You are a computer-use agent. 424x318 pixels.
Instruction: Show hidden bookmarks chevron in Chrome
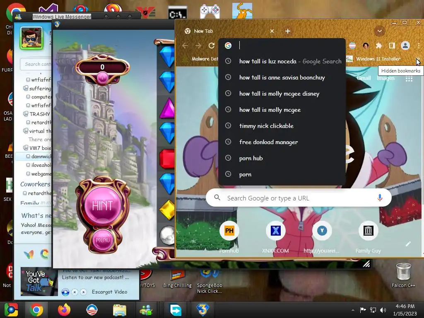[x=418, y=59]
